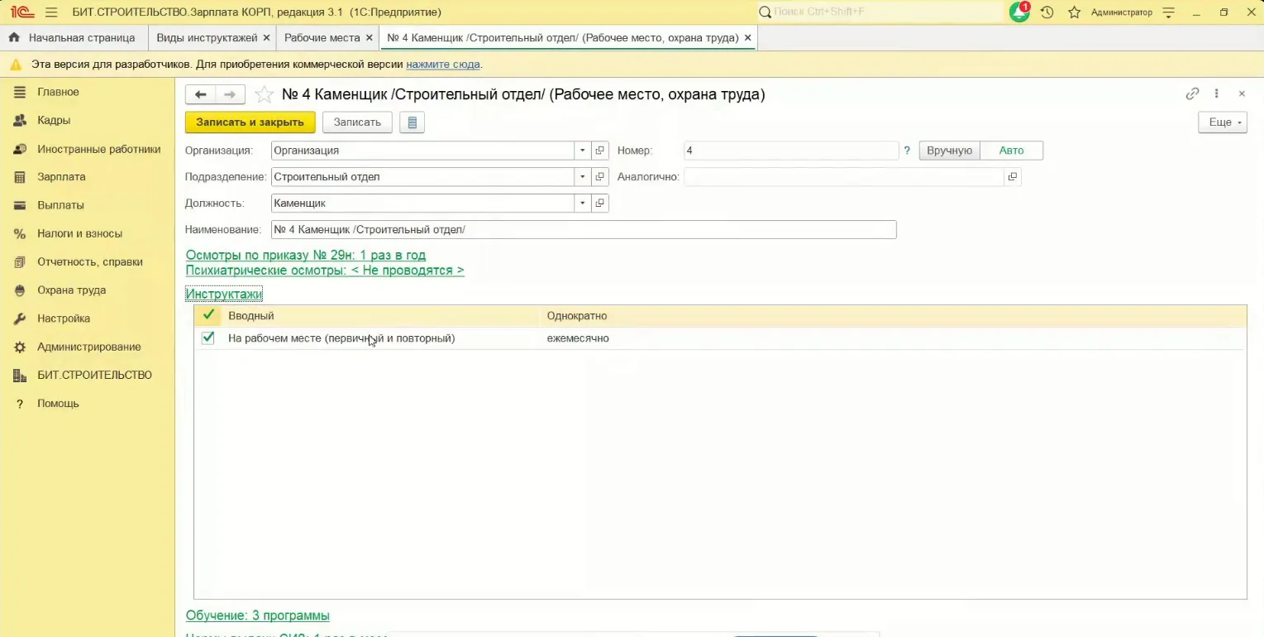The height and width of the screenshot is (637, 1264).
Task: Open Подразделение record with open icon
Action: [601, 176]
